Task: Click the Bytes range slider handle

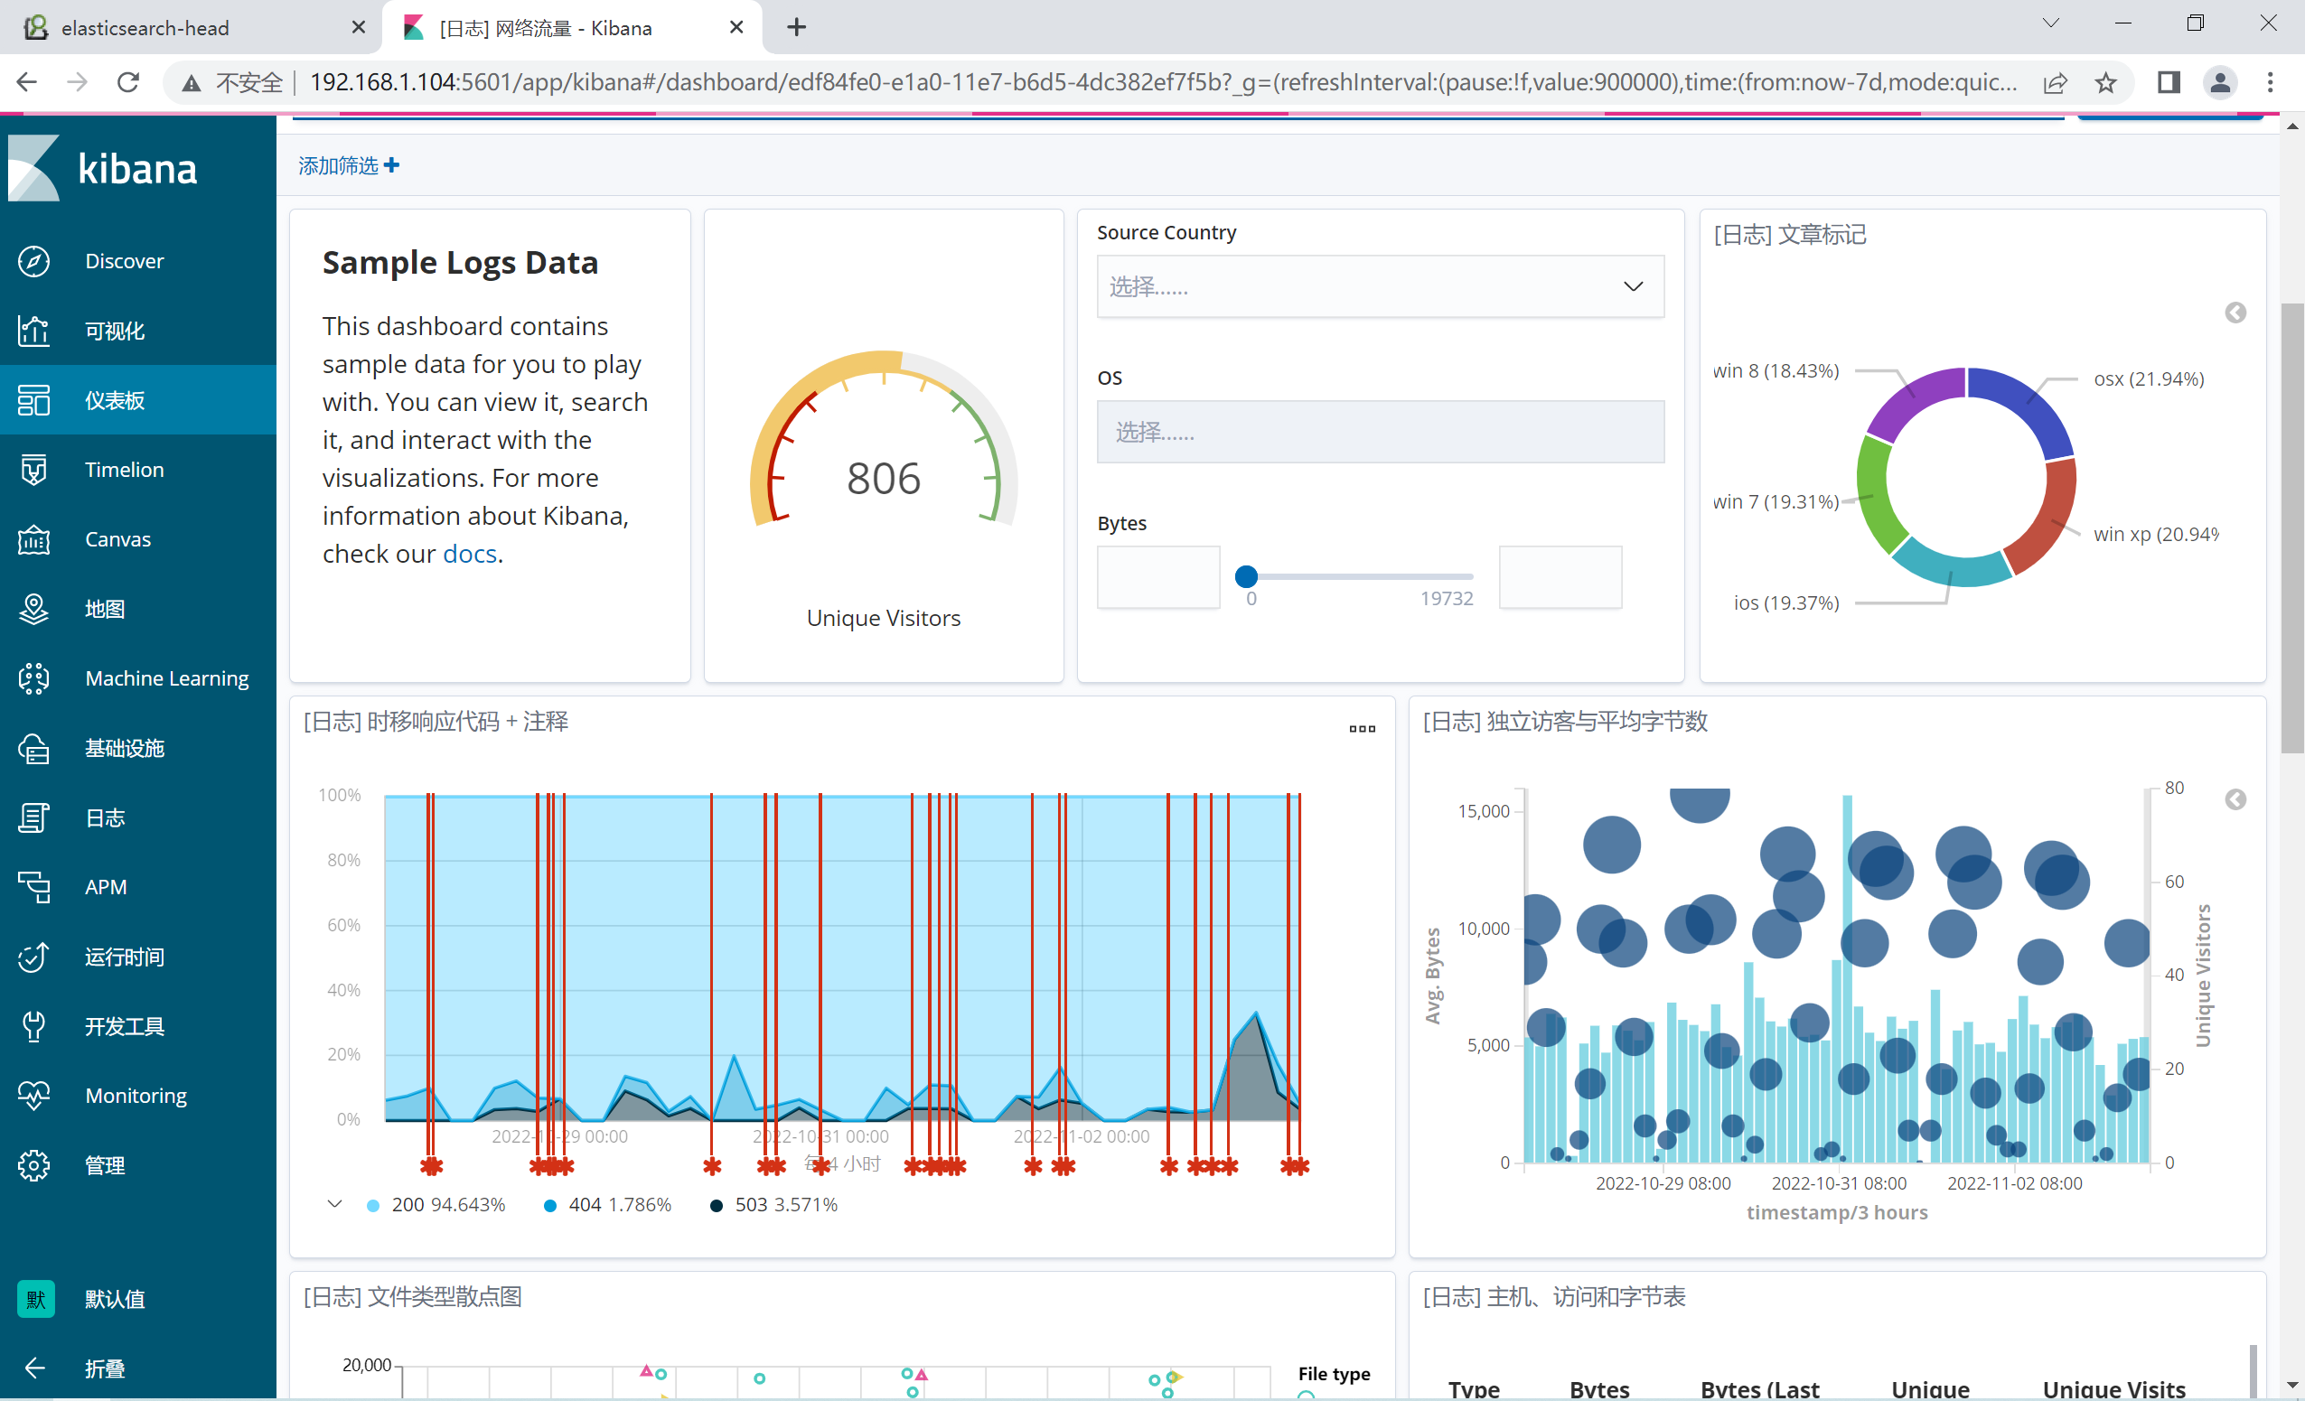Action: pos(1246,576)
